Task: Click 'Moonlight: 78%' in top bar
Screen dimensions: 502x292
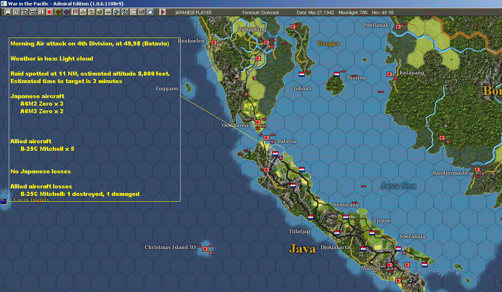Action: pos(353,13)
